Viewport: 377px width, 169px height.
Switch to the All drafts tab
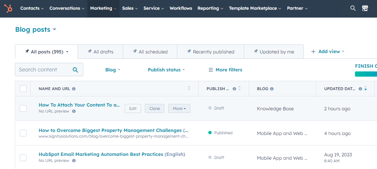tap(100, 52)
